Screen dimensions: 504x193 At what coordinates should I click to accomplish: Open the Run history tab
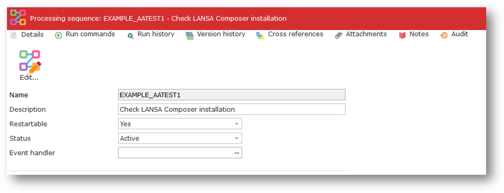[156, 34]
